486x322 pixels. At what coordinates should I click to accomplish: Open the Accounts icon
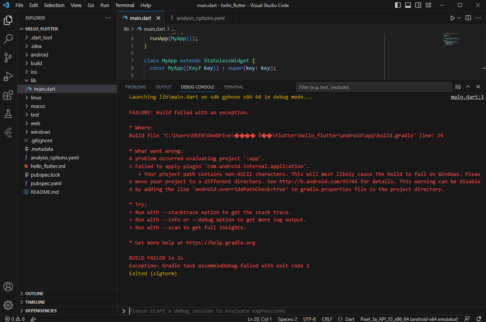coord(8,287)
